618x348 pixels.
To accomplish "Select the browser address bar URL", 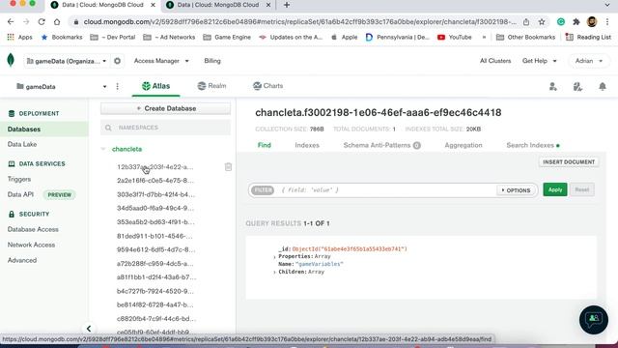I will tap(300, 22).
